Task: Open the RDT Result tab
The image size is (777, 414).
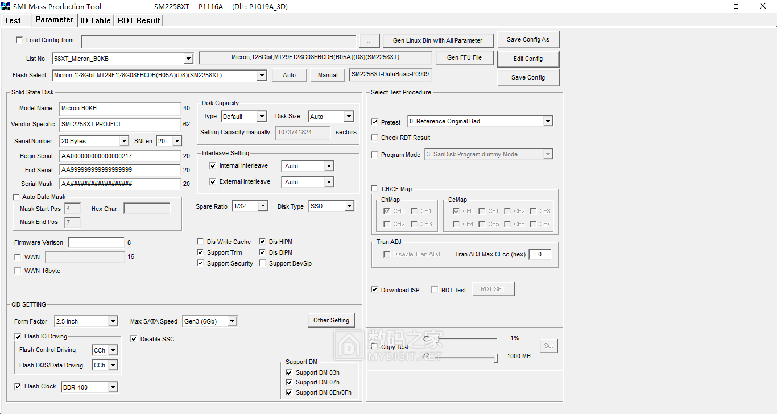Action: [x=139, y=20]
